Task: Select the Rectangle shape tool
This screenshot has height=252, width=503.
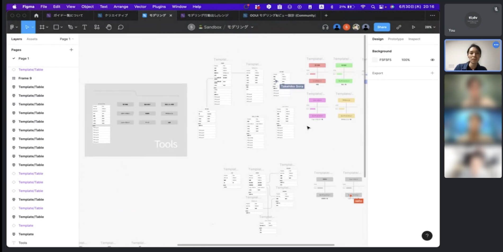Action: (56, 27)
